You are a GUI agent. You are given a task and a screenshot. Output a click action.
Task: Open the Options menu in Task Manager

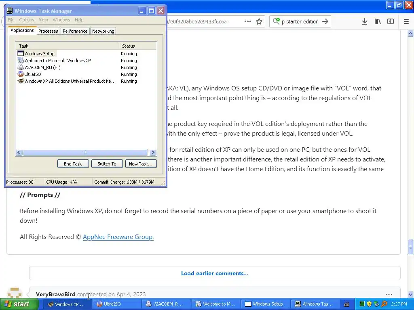tap(26, 20)
